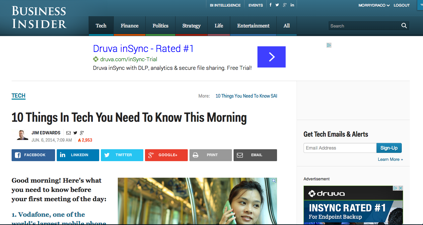The image size is (423, 225).
Task: Open the Strategy nav tab
Action: click(x=191, y=26)
